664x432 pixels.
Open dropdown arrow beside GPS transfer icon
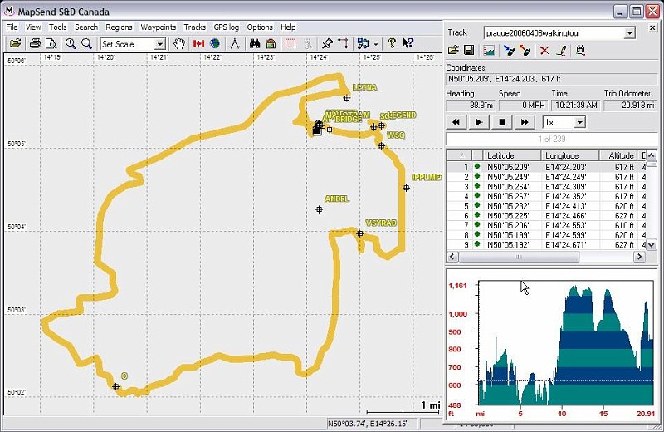click(376, 43)
